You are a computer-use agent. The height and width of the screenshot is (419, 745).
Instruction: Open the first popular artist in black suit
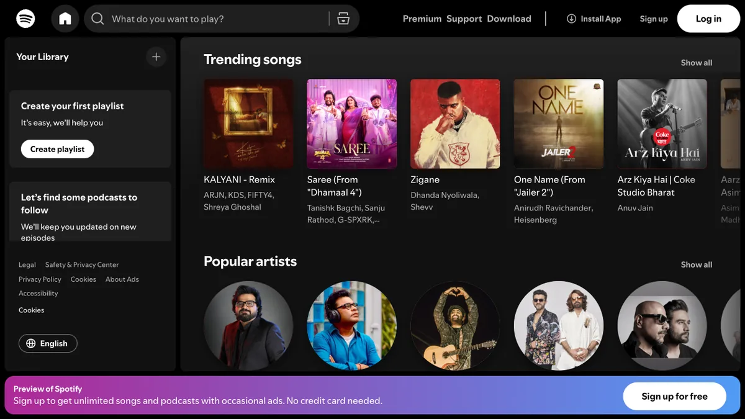[x=248, y=326]
